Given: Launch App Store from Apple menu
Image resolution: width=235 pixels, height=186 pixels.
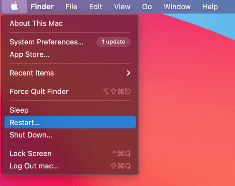Looking at the screenshot, I should click(29, 54).
